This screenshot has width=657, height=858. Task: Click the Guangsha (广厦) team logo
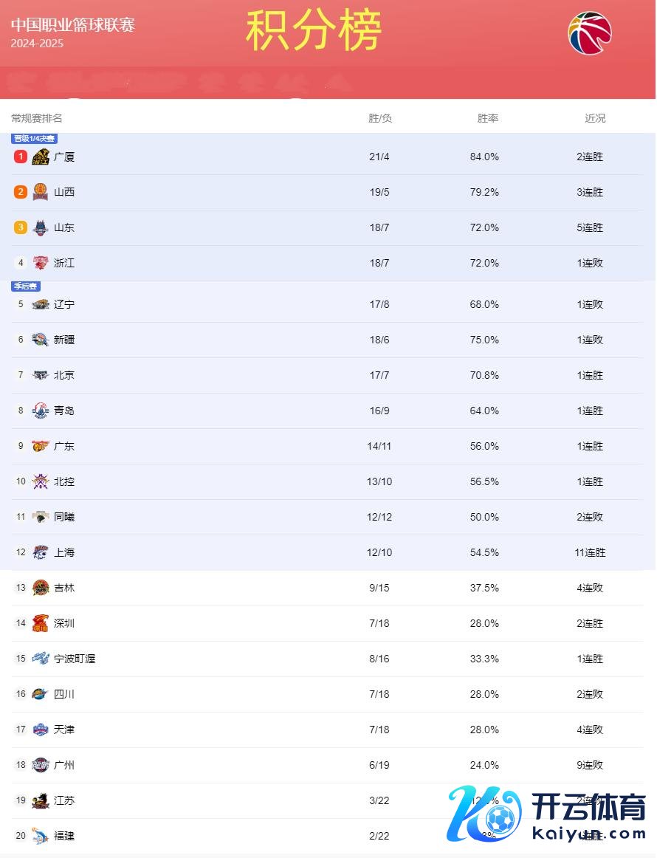click(41, 157)
